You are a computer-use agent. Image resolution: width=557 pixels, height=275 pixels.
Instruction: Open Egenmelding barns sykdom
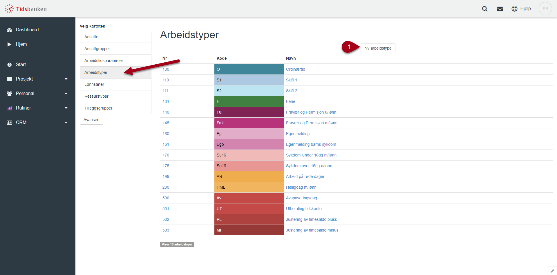[x=311, y=144]
